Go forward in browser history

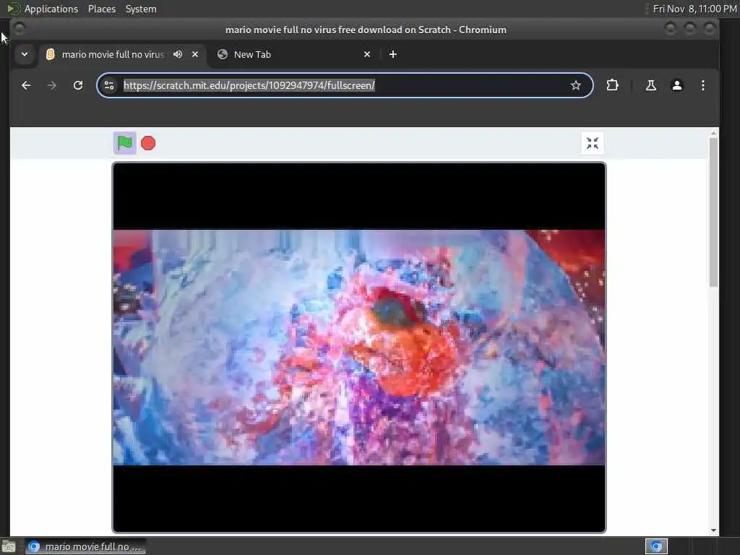click(x=52, y=85)
